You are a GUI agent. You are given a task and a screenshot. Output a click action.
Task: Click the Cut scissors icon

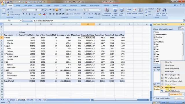point(8,9)
